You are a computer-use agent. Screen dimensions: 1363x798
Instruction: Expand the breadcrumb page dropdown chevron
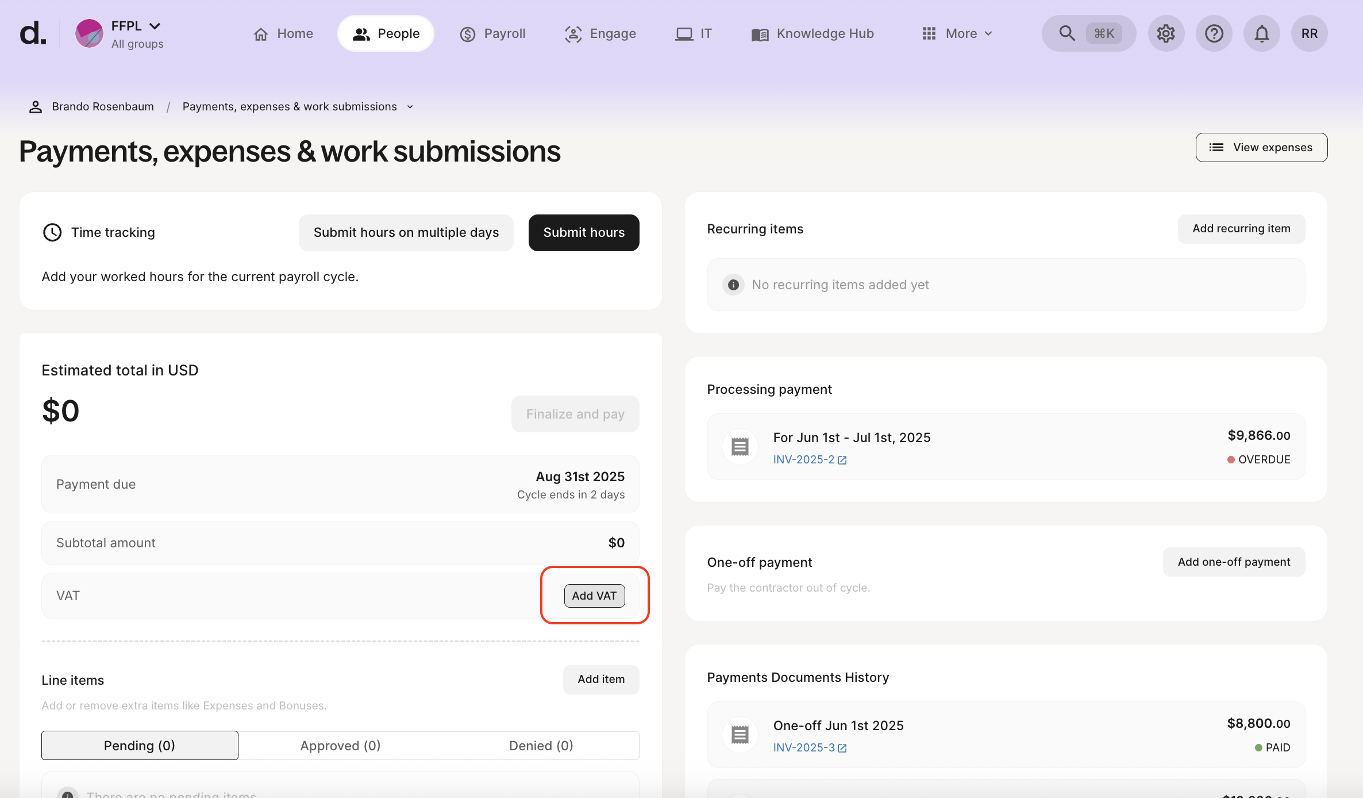[410, 107]
